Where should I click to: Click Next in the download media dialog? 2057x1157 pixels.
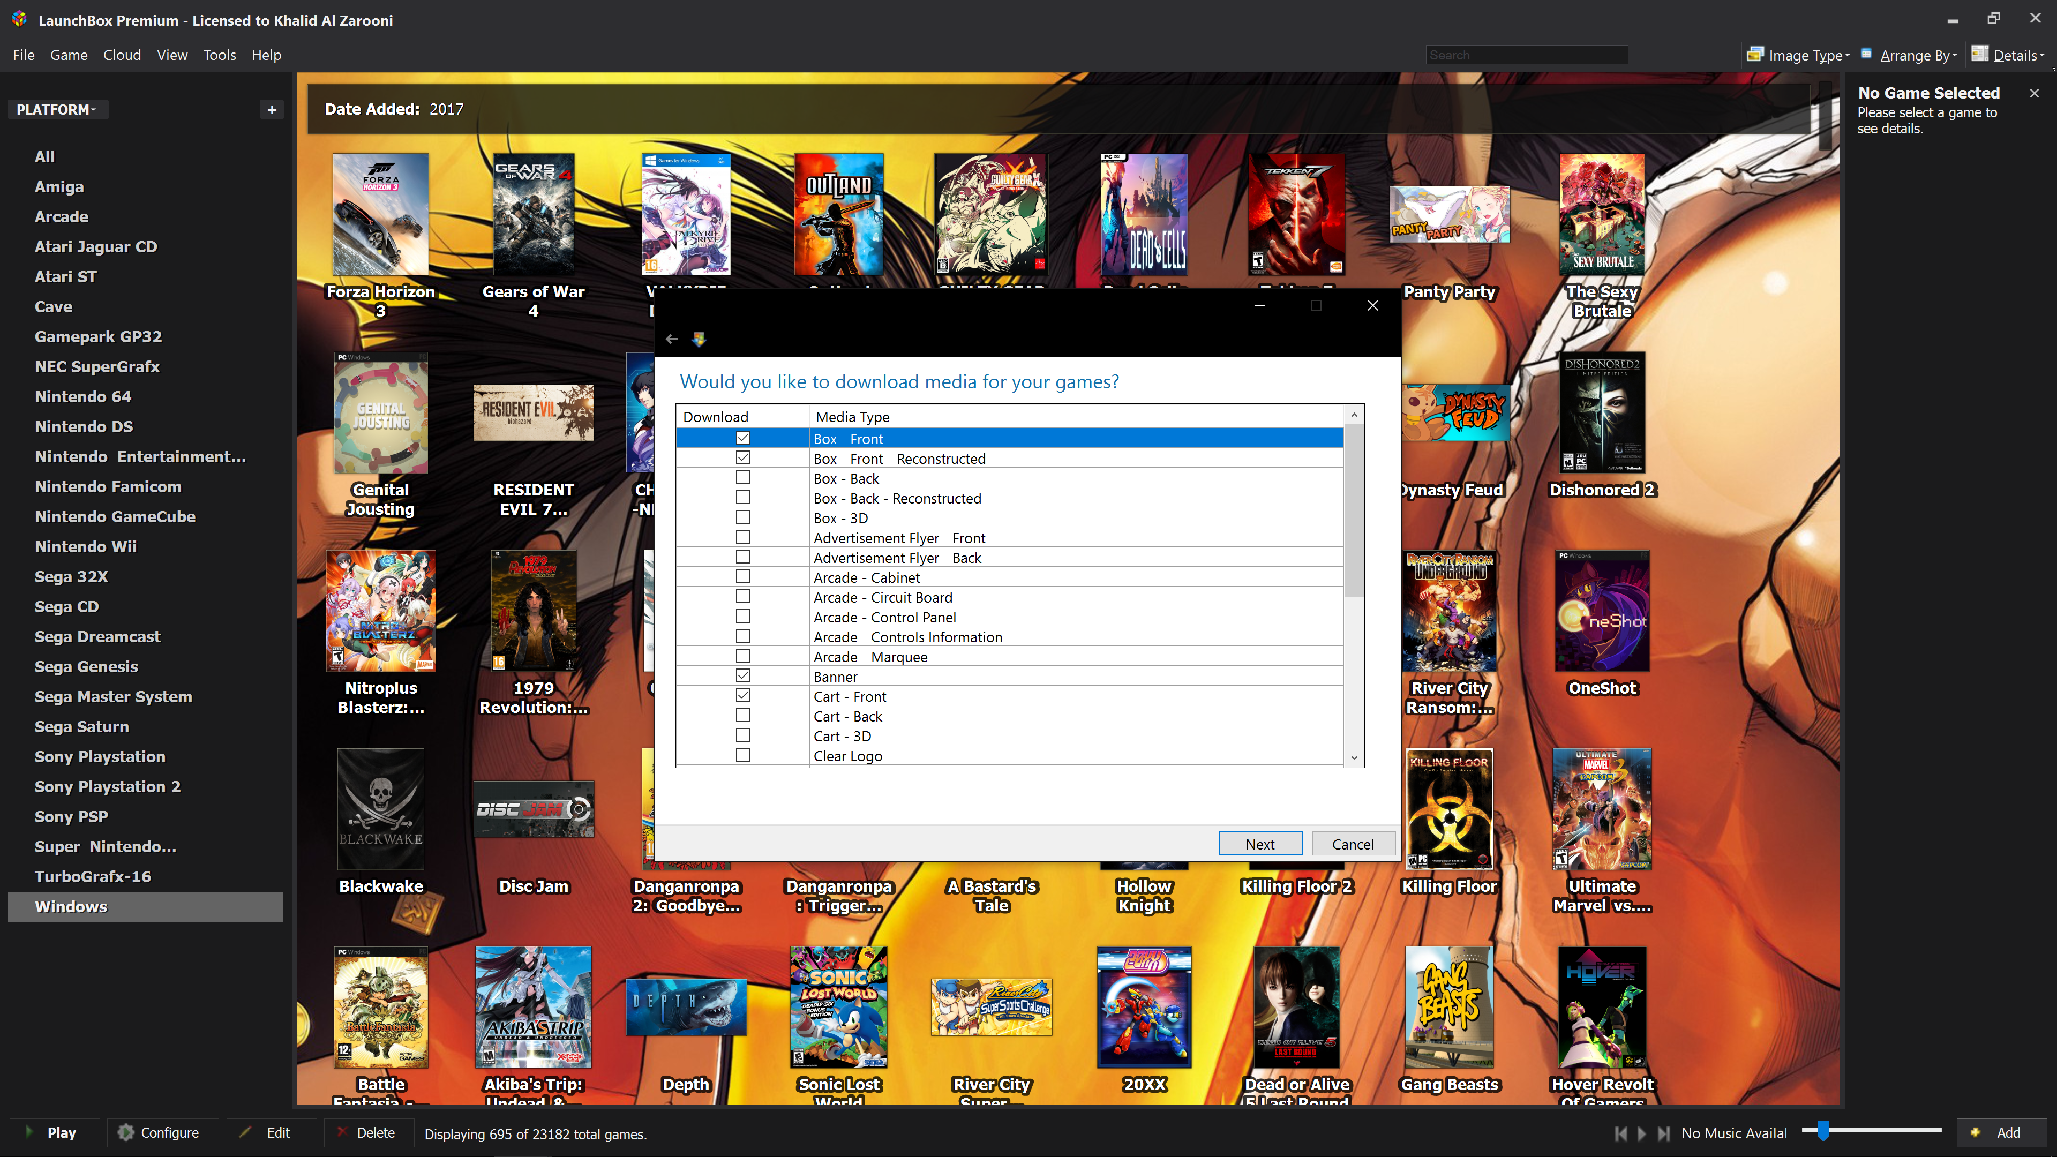1260,844
